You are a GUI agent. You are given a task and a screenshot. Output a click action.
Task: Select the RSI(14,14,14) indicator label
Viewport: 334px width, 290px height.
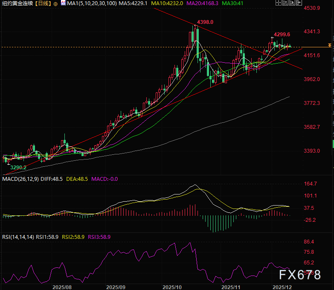18,236
